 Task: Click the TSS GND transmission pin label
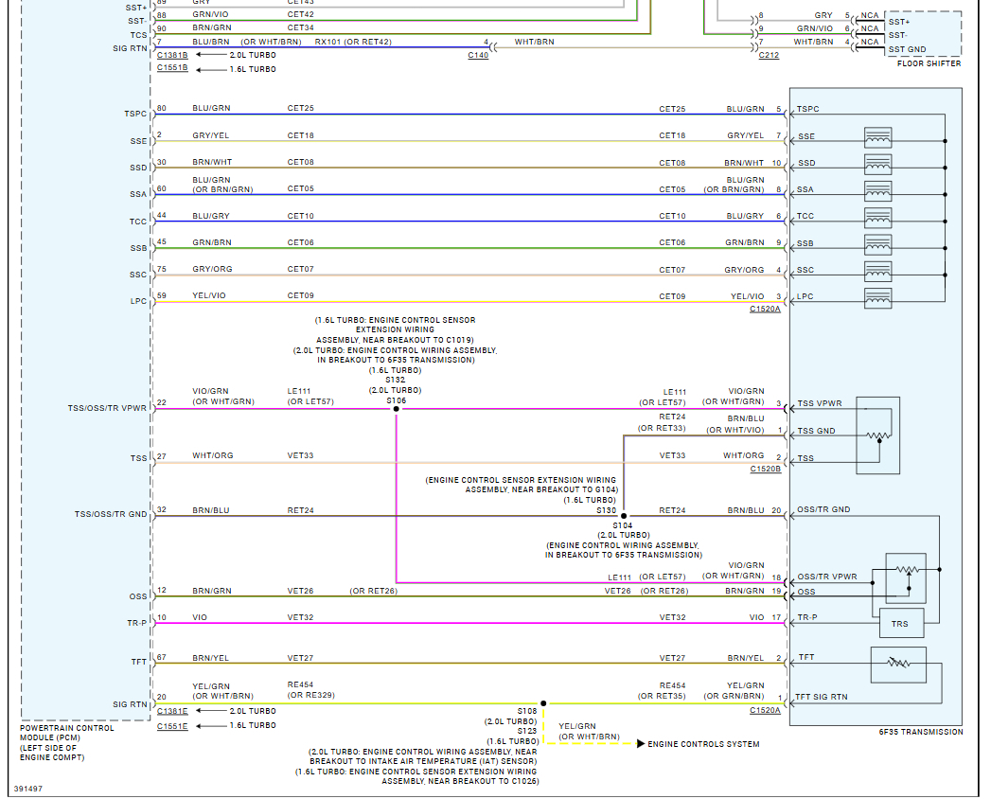point(817,431)
